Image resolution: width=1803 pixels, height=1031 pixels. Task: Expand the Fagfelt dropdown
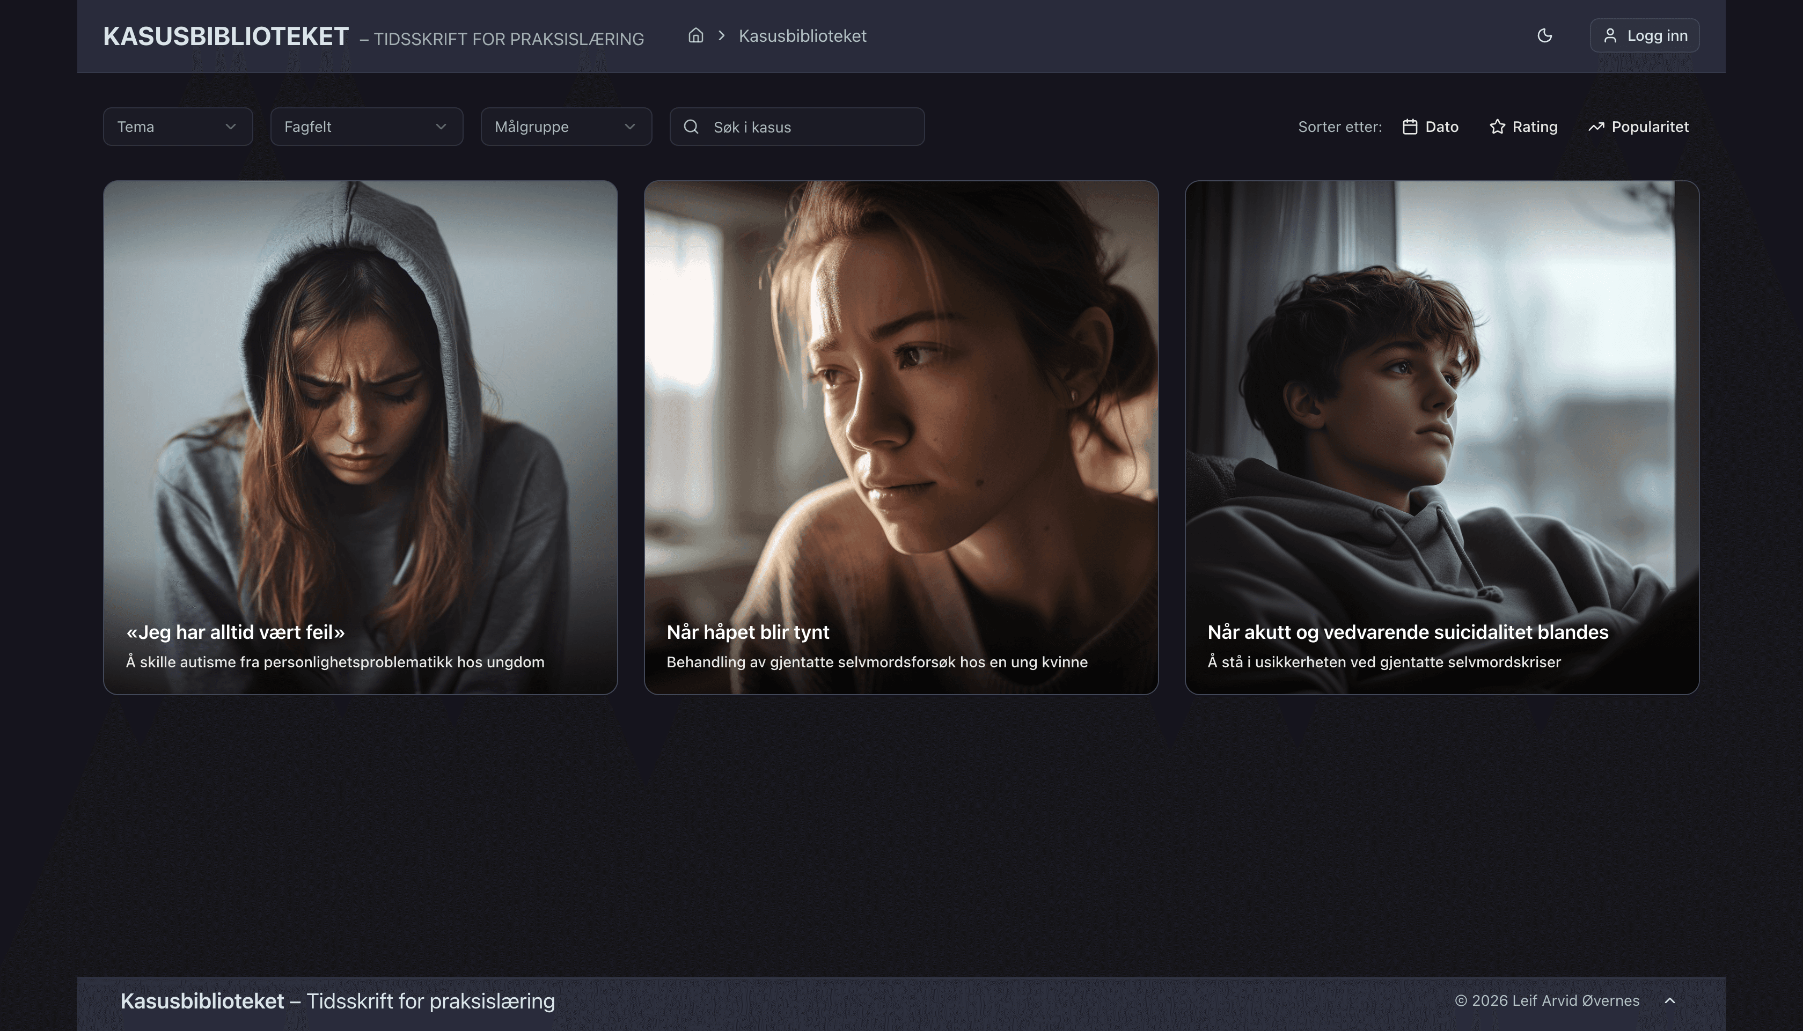[x=366, y=127]
